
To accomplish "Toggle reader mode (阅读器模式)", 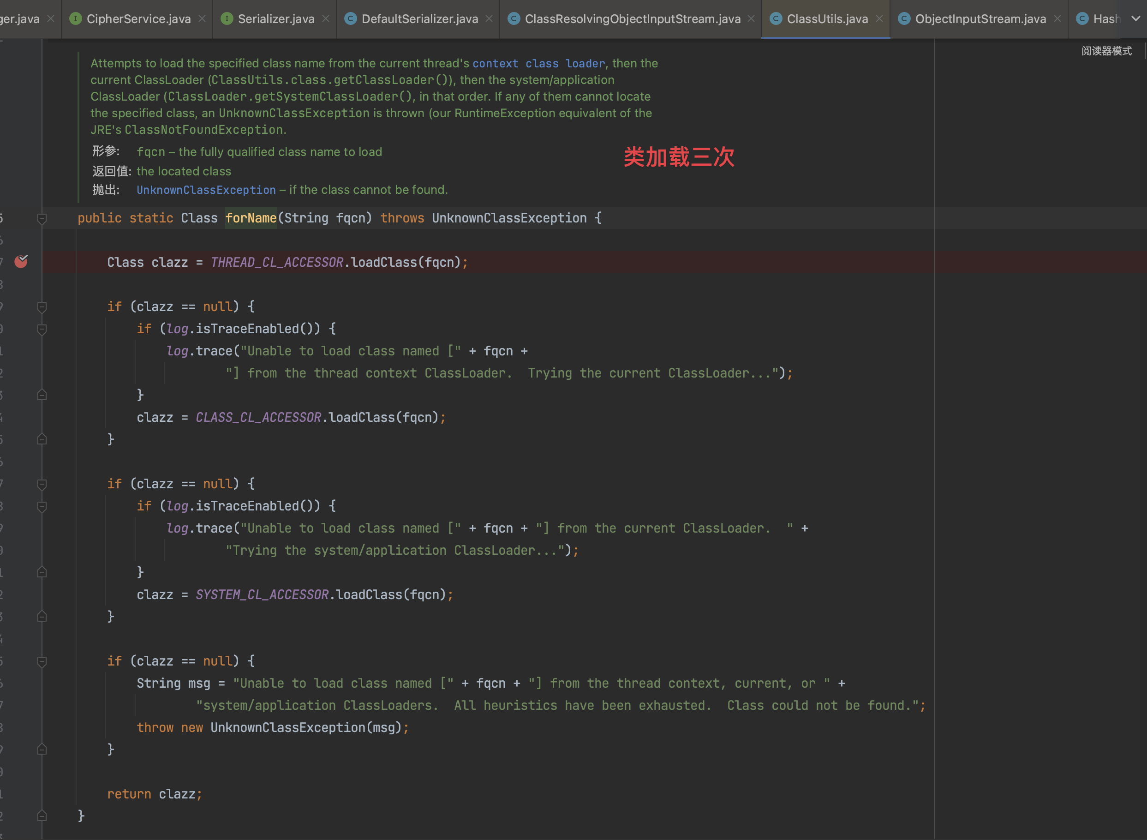I will (x=1106, y=51).
